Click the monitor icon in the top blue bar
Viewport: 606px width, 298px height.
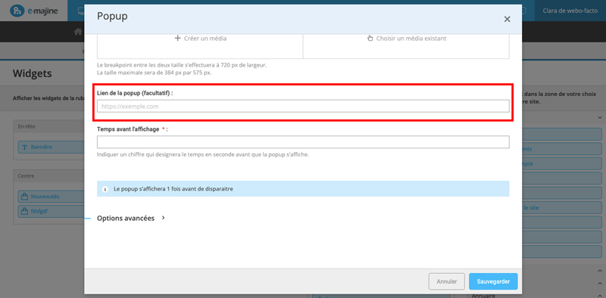81,11
